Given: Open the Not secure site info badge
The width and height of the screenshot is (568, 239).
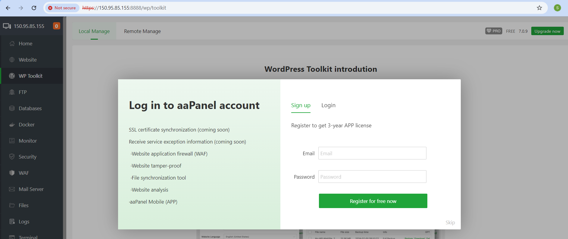Looking at the screenshot, I should coord(62,8).
